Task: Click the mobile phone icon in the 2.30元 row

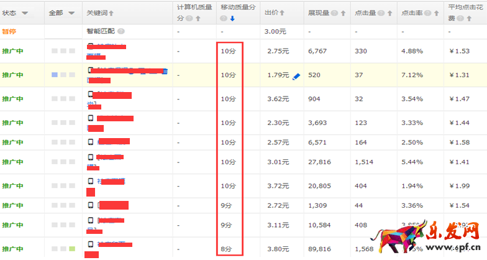Action: pyautogui.click(x=91, y=118)
